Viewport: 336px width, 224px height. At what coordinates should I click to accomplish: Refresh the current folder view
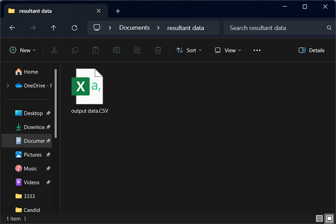tap(74, 28)
